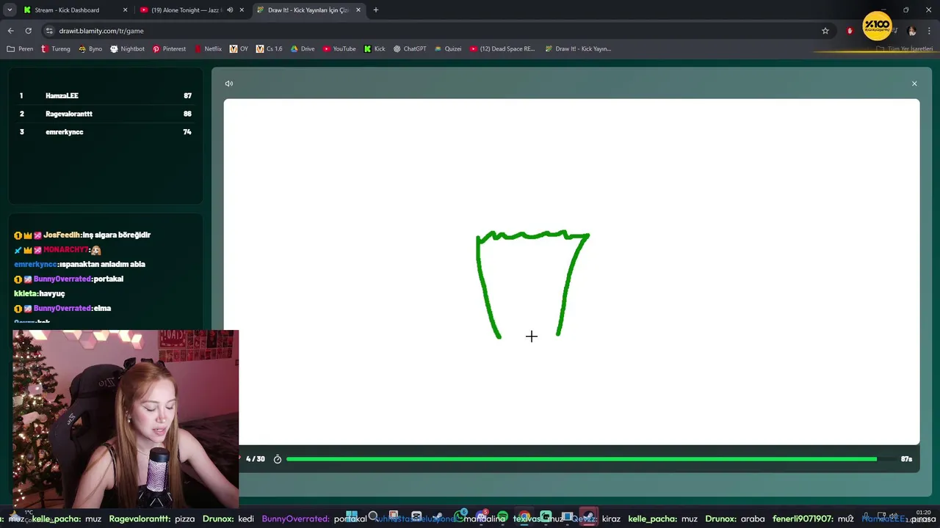Screen dimensions: 940x528
Task: Click BunnyOverrated's portakal guess
Action: [x=68, y=279]
